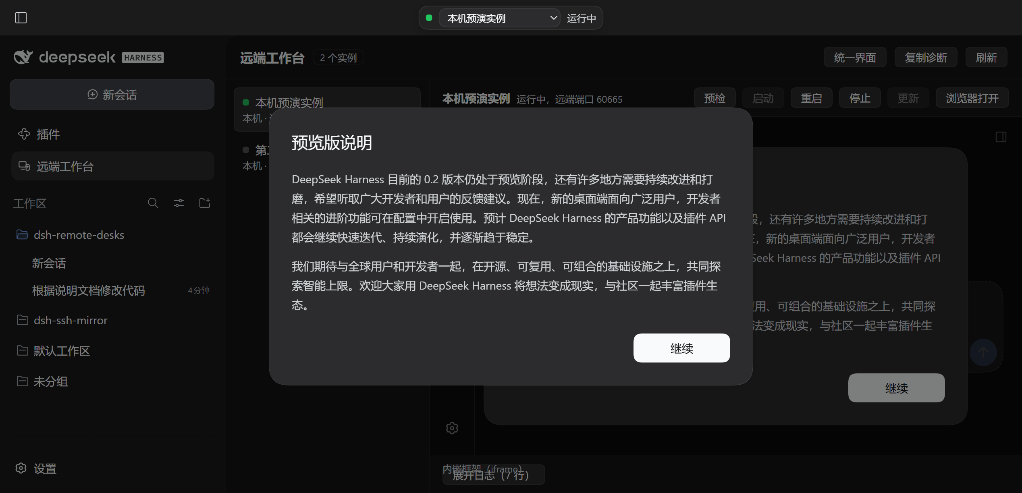The height and width of the screenshot is (493, 1022).
Task: Click the DeepSeek whale logo
Action: pyautogui.click(x=23, y=57)
